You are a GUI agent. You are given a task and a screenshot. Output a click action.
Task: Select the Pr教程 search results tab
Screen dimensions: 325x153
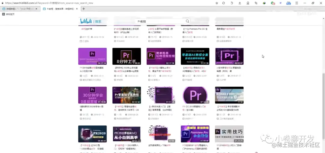[60, 9]
